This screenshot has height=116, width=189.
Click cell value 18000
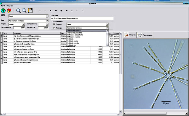tap(100, 52)
